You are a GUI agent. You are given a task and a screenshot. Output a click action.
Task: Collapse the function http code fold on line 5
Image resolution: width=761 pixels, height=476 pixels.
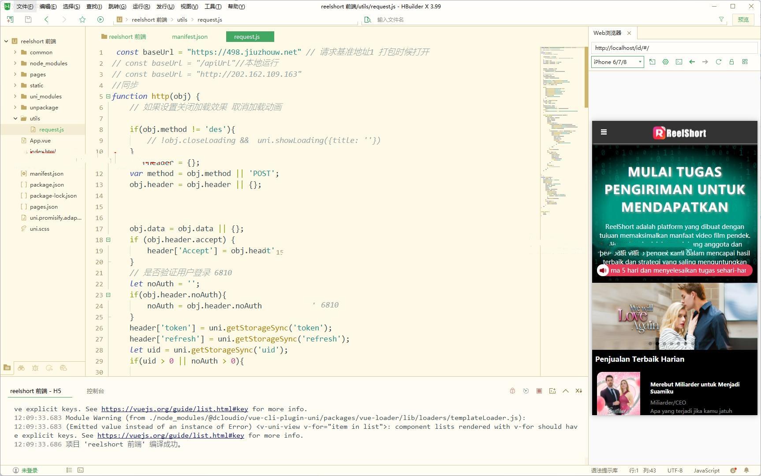108,96
